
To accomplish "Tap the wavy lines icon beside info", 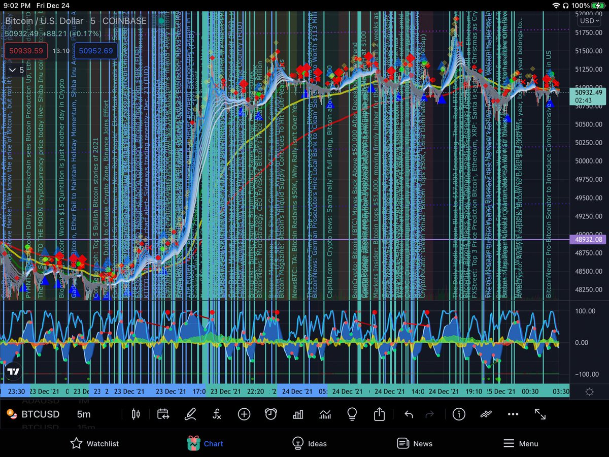I will tap(486, 414).
